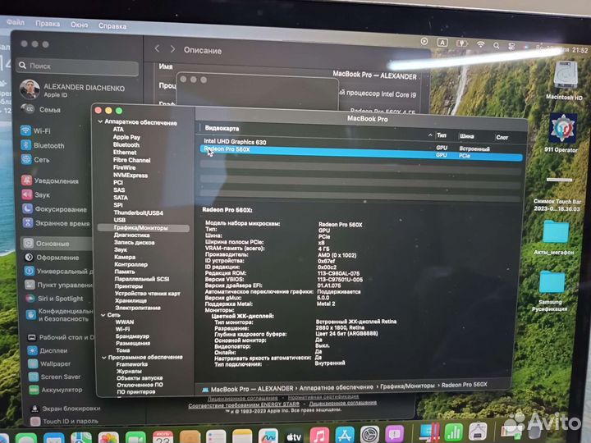Image resolution: width=591 pixels, height=443 pixels.
Task: Open Wi-Fi settings in System Settings sidebar
Action: tap(36, 130)
